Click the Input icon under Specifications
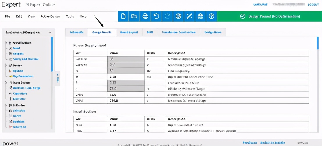The height and width of the screenshot is (146, 322). click(10, 48)
